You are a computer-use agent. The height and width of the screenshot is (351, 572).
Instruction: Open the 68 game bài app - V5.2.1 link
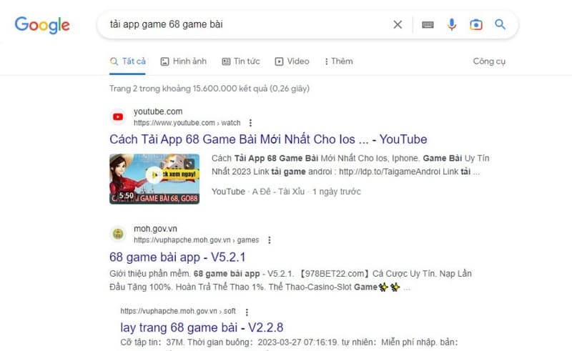[177, 257]
